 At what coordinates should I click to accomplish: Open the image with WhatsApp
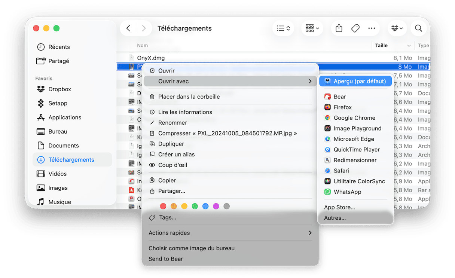pos(355,192)
